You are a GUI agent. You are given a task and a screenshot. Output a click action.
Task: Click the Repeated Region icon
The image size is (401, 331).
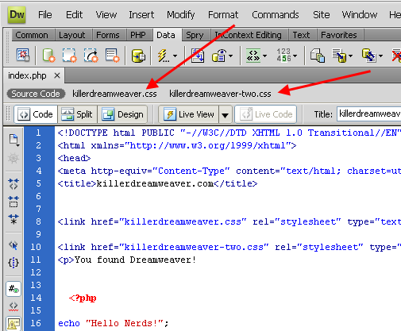198,56
